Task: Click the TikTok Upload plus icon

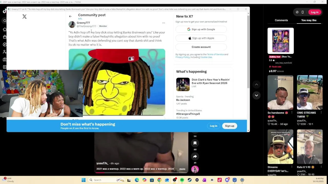Action: (x=5, y=67)
